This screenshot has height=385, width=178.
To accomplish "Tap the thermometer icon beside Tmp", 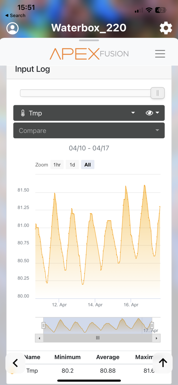I will click(x=23, y=113).
